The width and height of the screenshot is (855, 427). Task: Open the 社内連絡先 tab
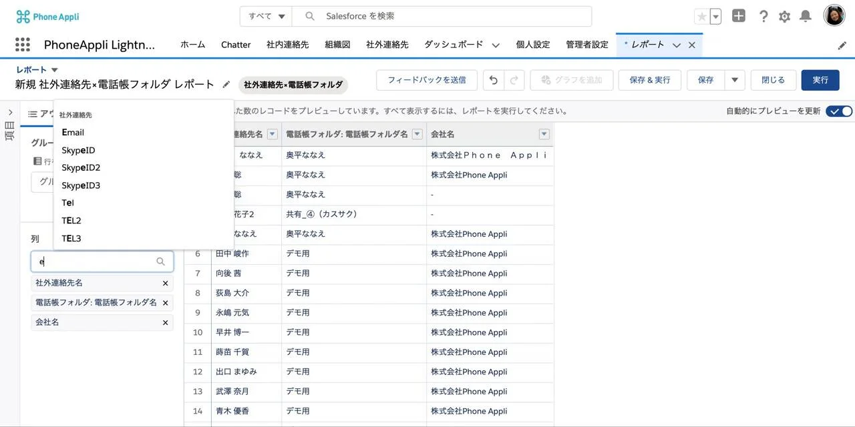(288, 45)
